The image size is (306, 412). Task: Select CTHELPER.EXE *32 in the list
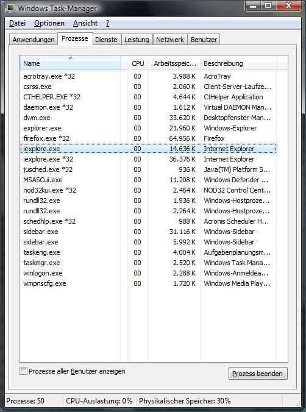[x=148, y=97]
